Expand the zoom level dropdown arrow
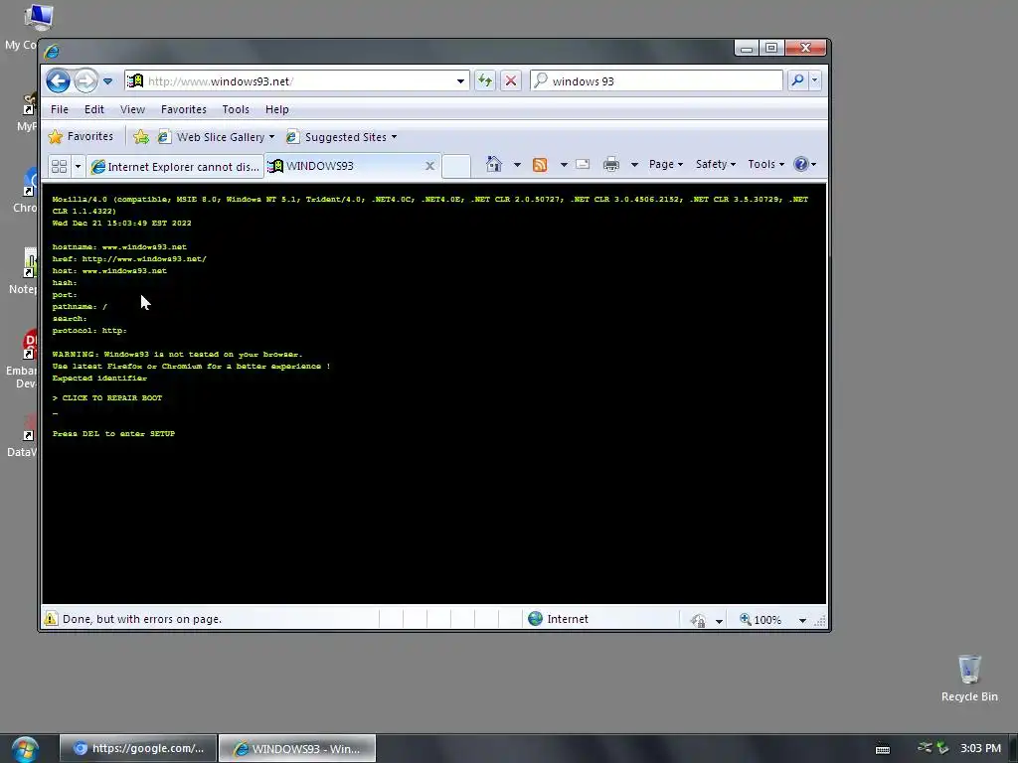The width and height of the screenshot is (1018, 763). point(802,620)
